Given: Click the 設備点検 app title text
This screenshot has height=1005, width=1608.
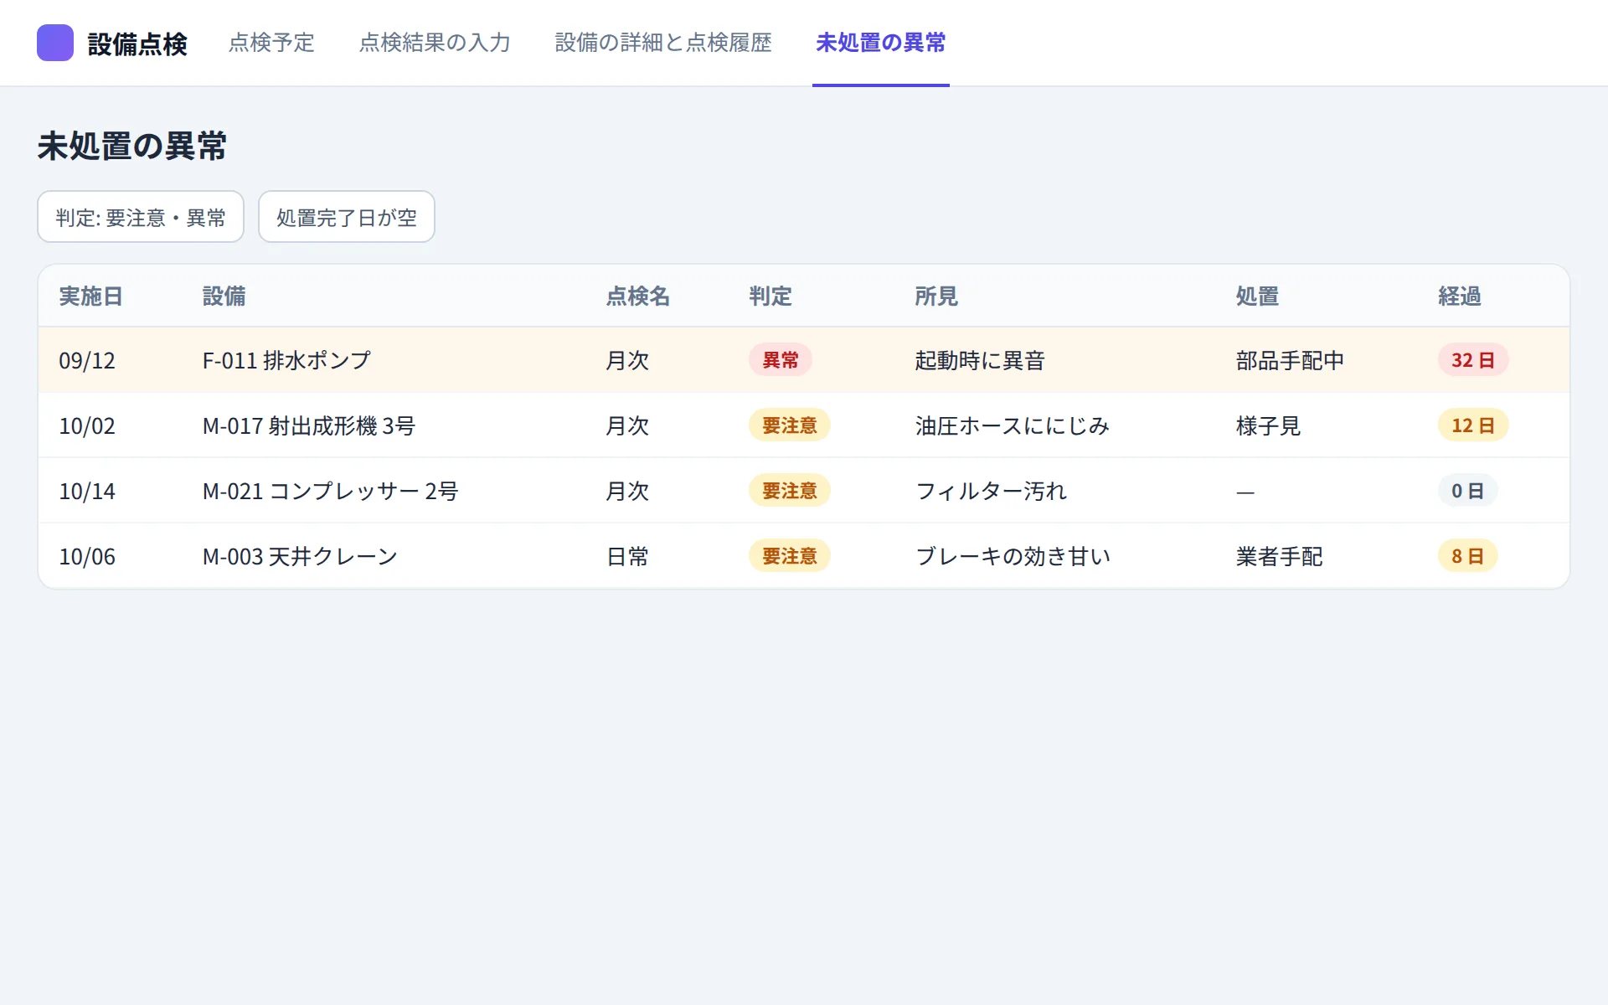Looking at the screenshot, I should (137, 44).
